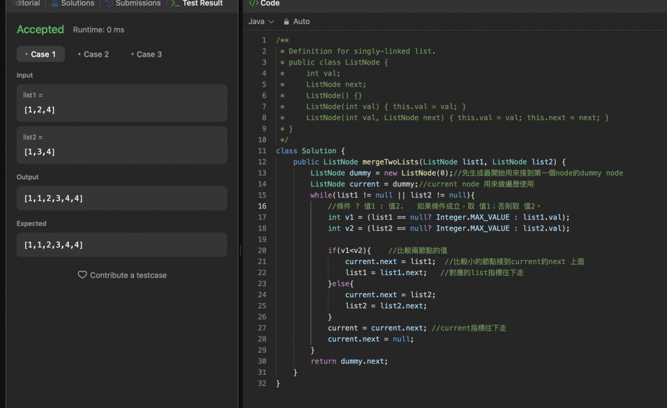Viewport: 667px width, 408px height.
Task: Select the Case 2 test tab
Action: pyautogui.click(x=94, y=54)
